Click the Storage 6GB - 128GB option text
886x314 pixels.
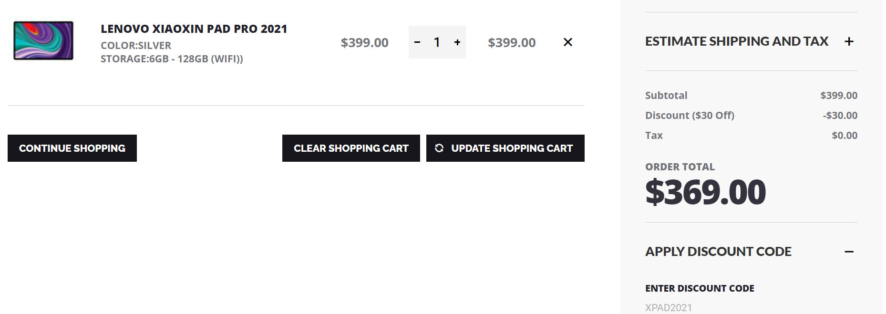click(x=172, y=59)
